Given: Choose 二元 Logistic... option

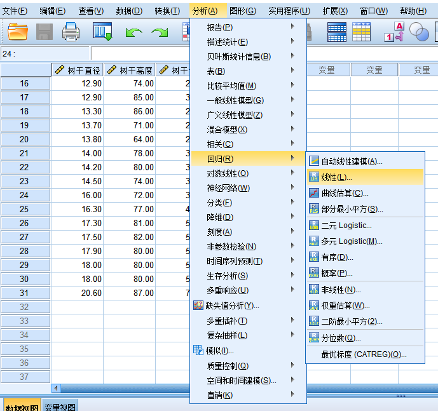Looking at the screenshot, I should [366, 225].
